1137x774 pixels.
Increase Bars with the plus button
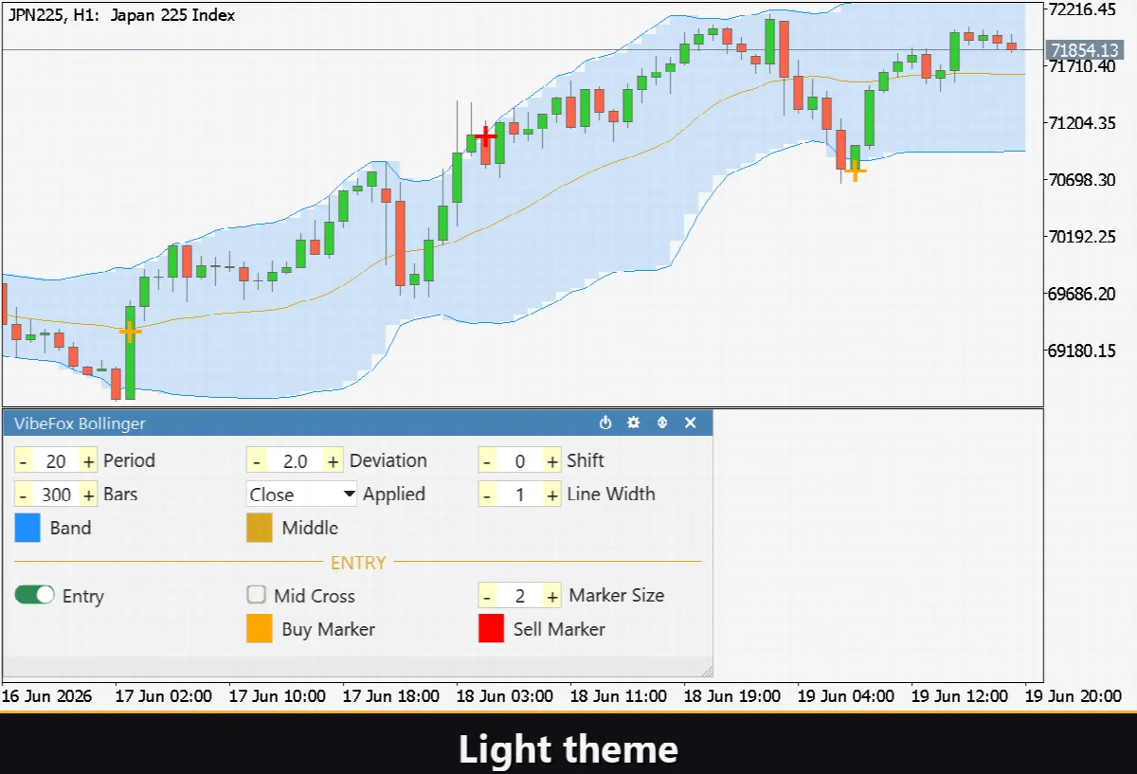[88, 495]
